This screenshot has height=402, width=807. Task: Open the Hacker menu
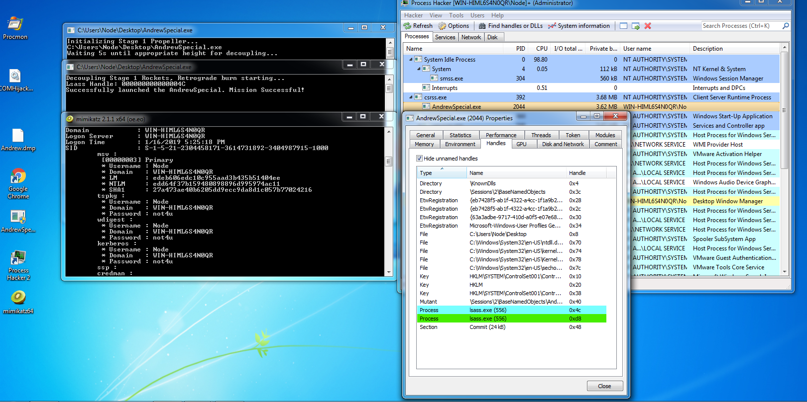(x=413, y=15)
